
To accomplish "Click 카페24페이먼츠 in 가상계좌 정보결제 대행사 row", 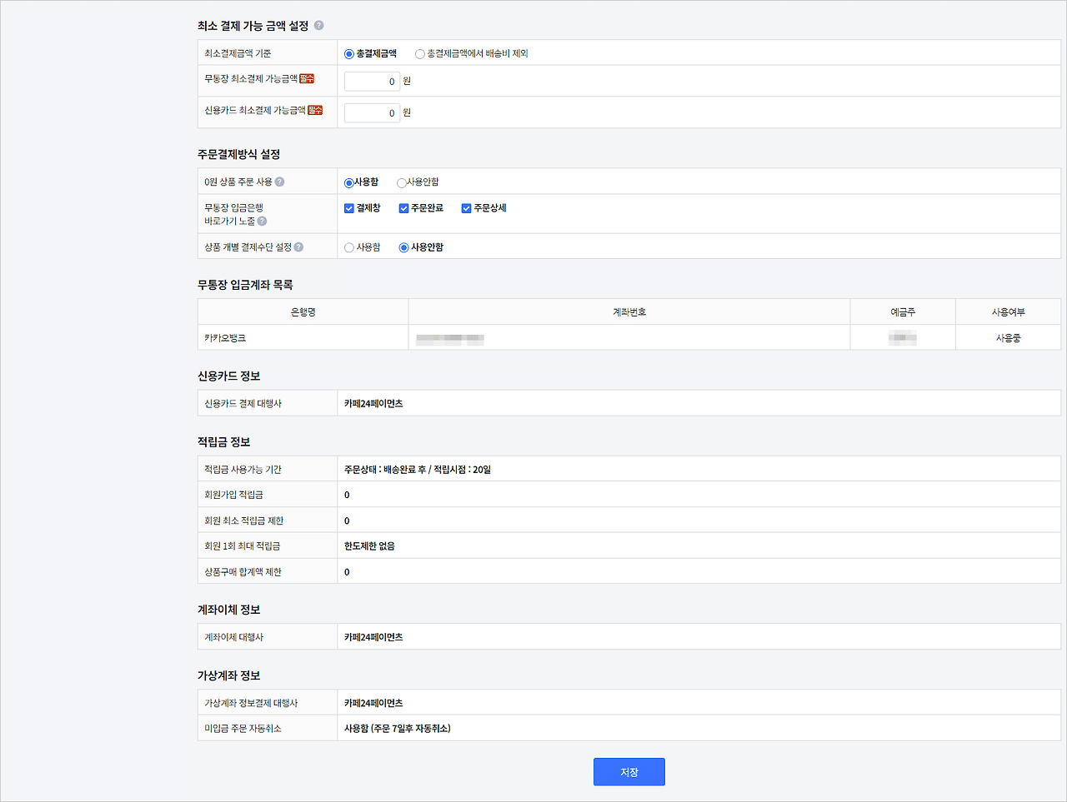I will [x=373, y=703].
